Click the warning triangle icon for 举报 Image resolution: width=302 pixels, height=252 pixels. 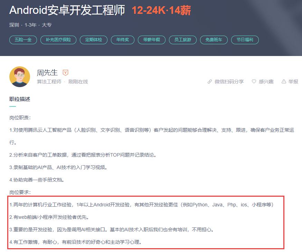[x=284, y=82]
